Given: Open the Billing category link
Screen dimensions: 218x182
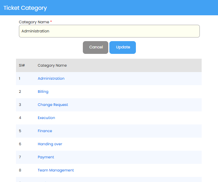Looking at the screenshot, I should pyautogui.click(x=43, y=92).
